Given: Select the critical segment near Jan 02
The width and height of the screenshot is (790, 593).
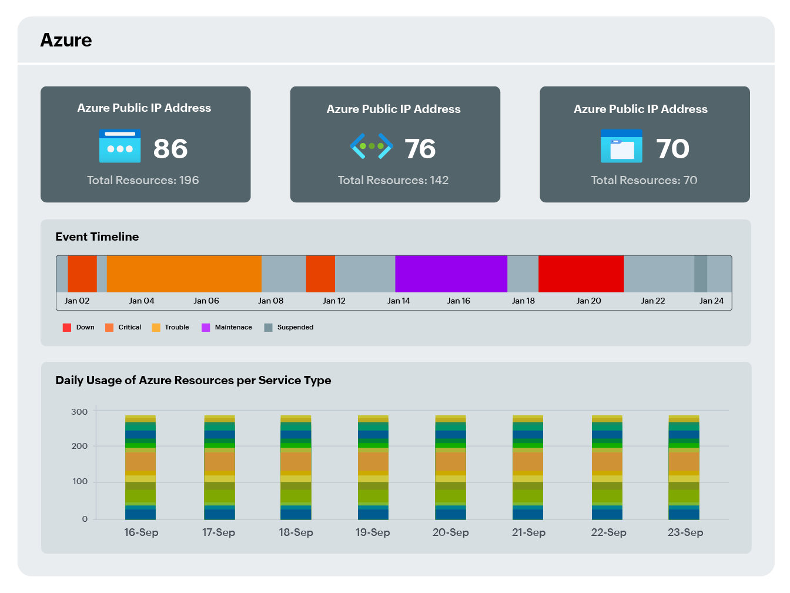Looking at the screenshot, I should pyautogui.click(x=82, y=274).
